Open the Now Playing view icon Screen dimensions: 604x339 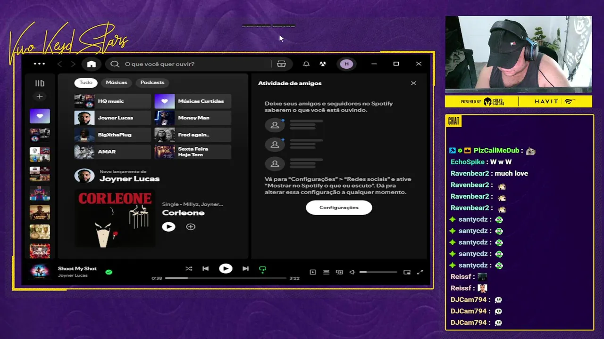pos(313,272)
